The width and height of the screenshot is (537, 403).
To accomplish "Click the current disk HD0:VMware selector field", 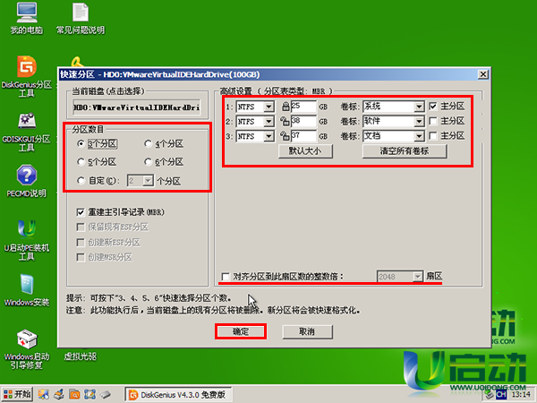I will pyautogui.click(x=137, y=107).
